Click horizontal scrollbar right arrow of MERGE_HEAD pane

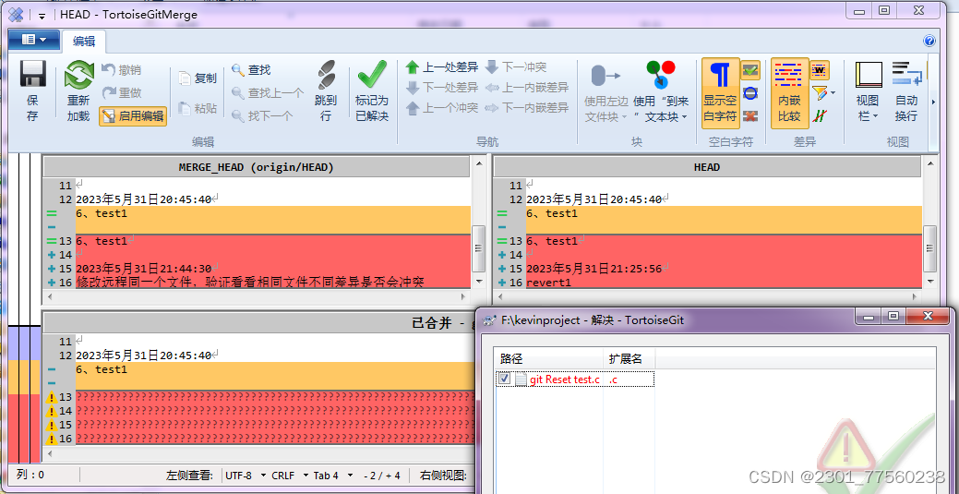(464, 296)
